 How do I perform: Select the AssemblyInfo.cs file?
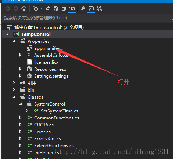pos(51,55)
